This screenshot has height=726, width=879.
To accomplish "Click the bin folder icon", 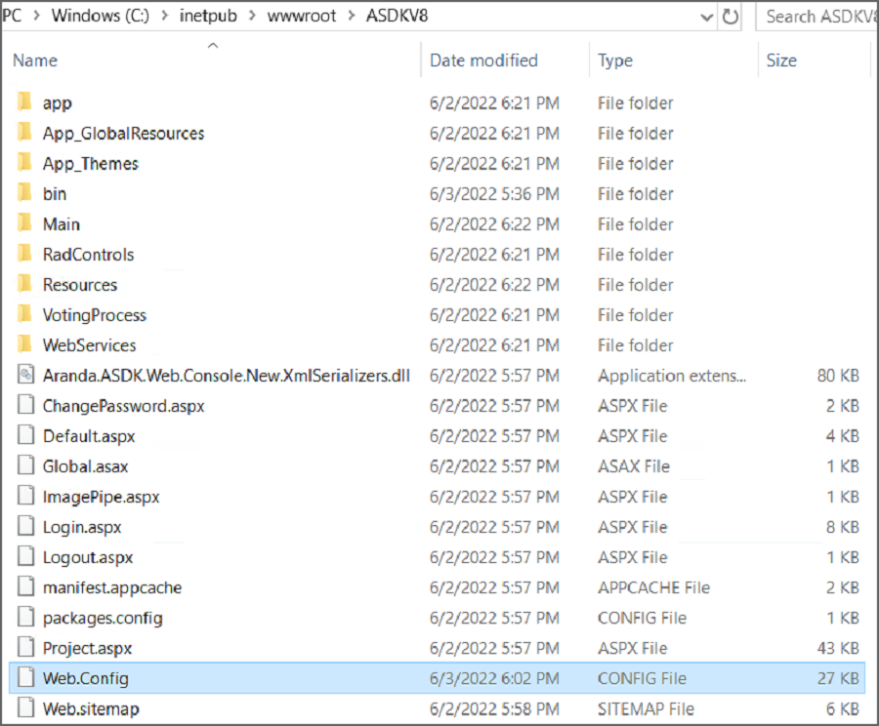I will (24, 192).
